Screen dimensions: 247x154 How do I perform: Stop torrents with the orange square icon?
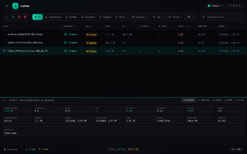click(x=19, y=17)
